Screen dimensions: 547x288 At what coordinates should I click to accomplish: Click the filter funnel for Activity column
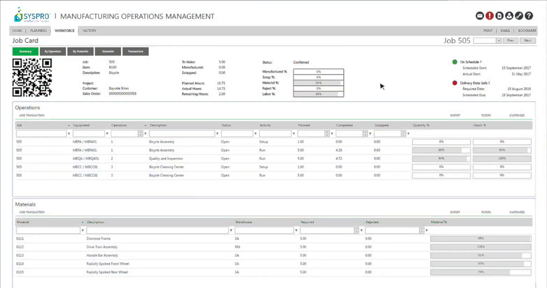coord(294,134)
